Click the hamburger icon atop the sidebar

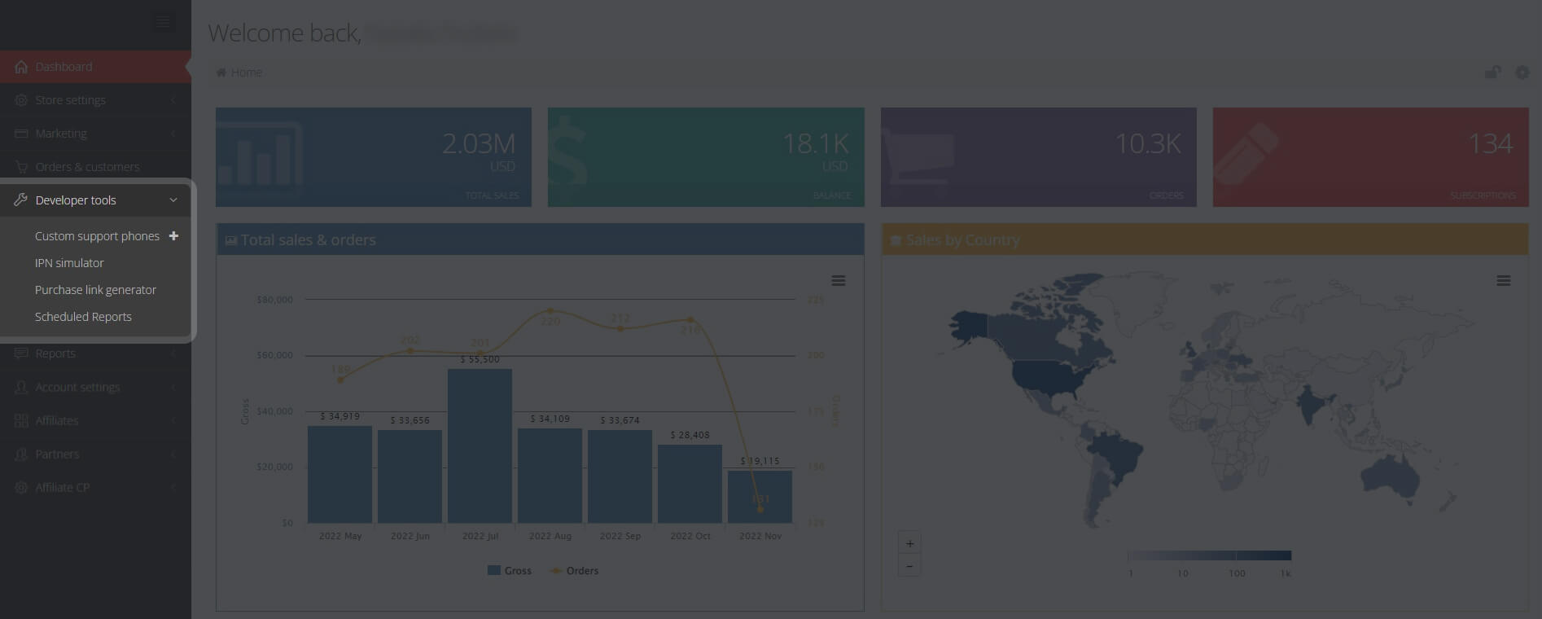pyautogui.click(x=163, y=22)
